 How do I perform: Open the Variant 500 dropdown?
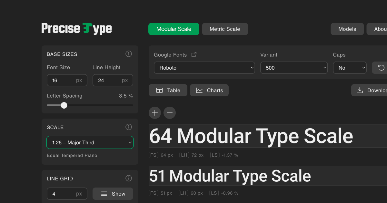pyautogui.click(x=294, y=68)
